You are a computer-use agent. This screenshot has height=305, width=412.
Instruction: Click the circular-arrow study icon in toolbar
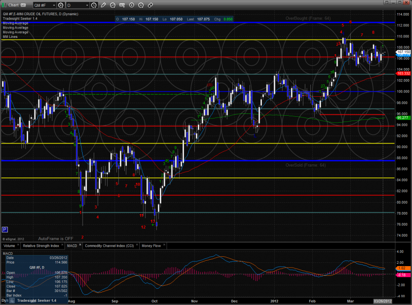(113, 5)
